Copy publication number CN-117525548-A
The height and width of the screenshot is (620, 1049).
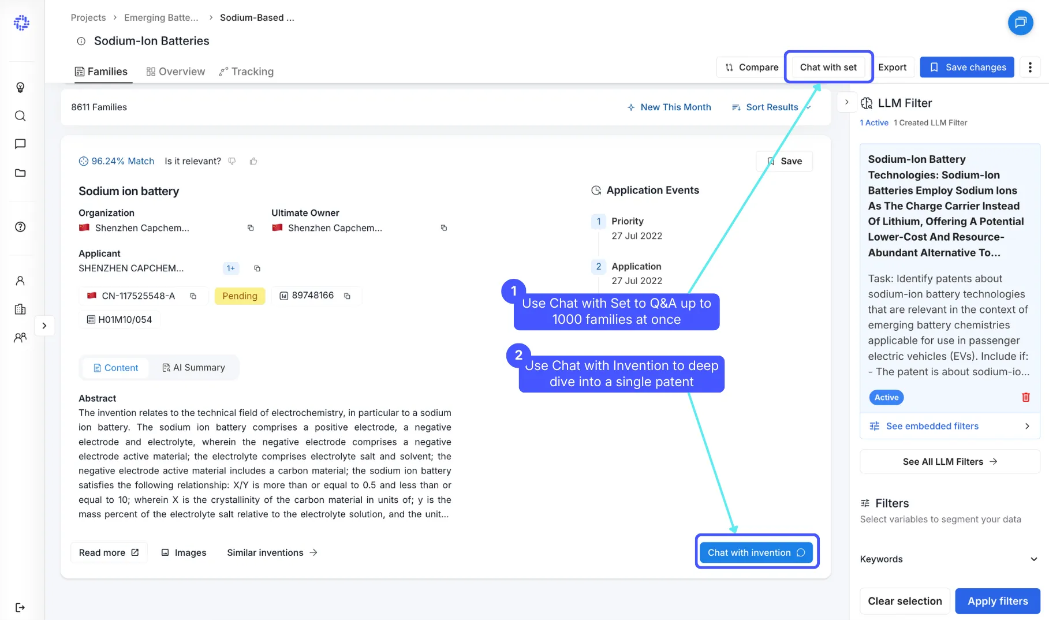pyautogui.click(x=193, y=296)
